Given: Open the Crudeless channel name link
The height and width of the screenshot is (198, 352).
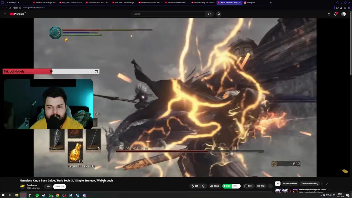Looking at the screenshot, I should point(32,185).
